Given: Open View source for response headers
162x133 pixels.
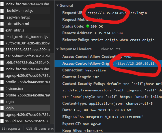Looking at the screenshot, I should [x=111, y=49].
